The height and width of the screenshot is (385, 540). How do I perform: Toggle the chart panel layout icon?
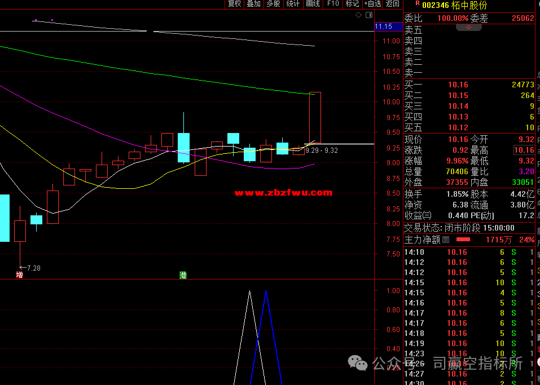click(369, 15)
